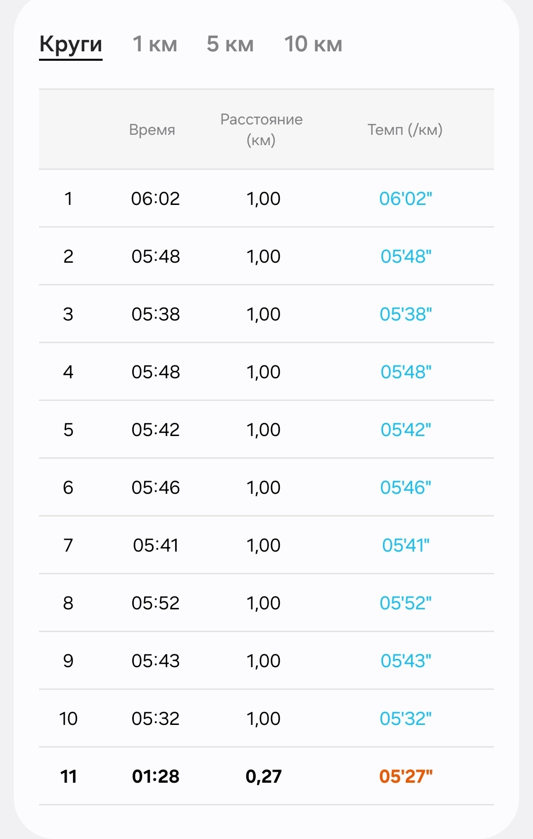Screen dimensions: 533x839
Task: Tap the pace 05'32" in lap 10
Action: pos(406,719)
